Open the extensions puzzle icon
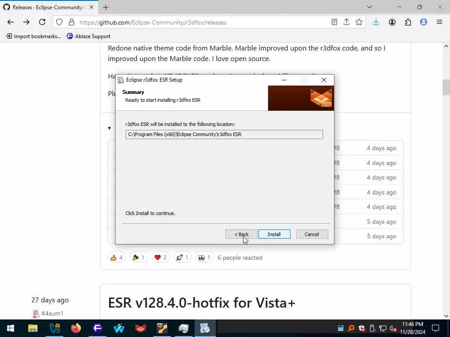 click(408, 22)
